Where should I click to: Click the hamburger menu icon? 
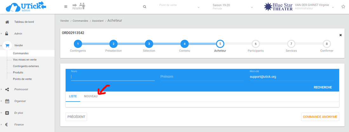66,7
